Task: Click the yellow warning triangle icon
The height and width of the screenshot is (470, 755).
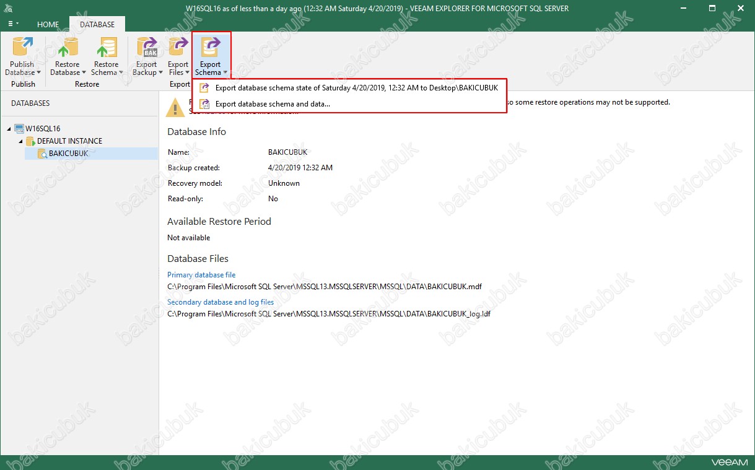Action: coord(175,107)
